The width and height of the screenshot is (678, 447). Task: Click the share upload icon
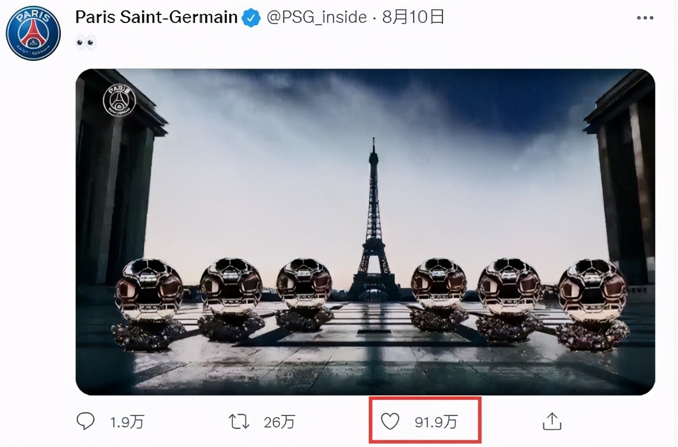point(552,422)
